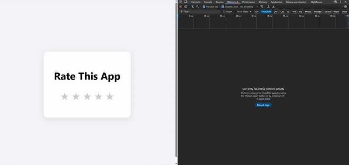349x165 pixels.
Task: Toggle the JS request filter
Action: click(x=288, y=11)
